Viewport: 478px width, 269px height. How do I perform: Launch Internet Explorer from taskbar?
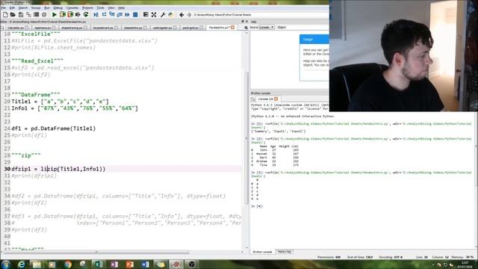21,264
